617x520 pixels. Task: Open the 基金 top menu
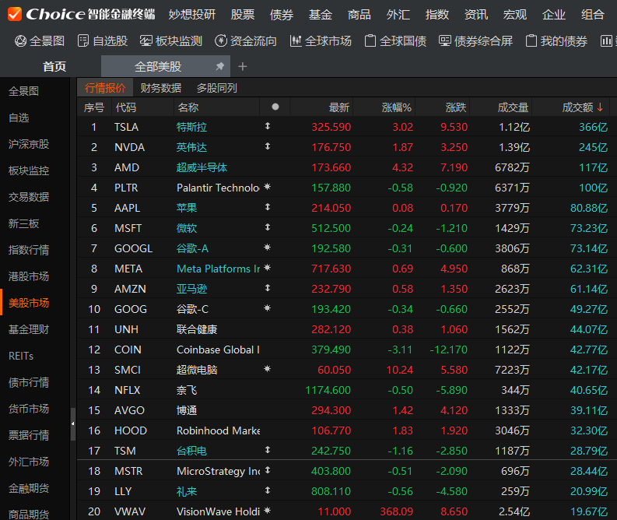(321, 15)
